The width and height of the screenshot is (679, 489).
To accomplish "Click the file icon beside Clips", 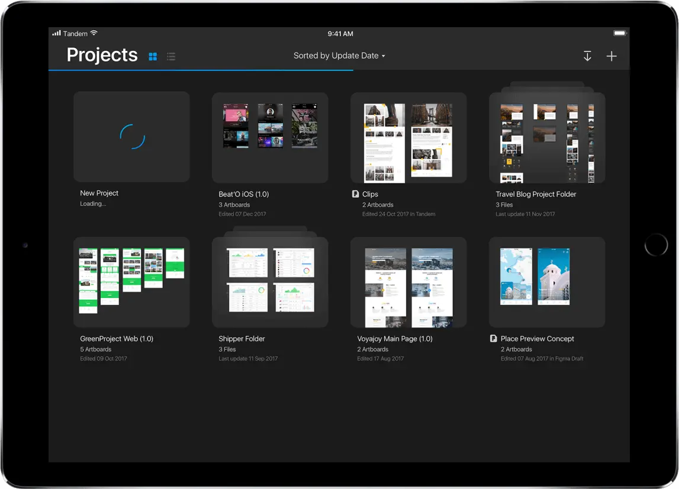I will [355, 194].
